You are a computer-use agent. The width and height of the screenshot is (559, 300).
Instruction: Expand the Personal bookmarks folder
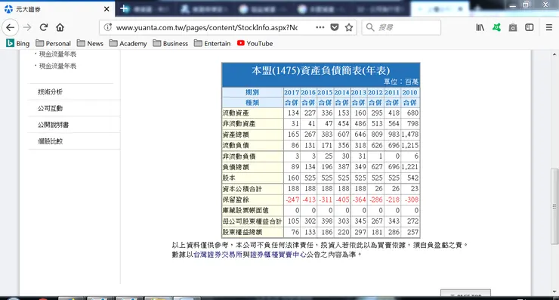tap(53, 44)
